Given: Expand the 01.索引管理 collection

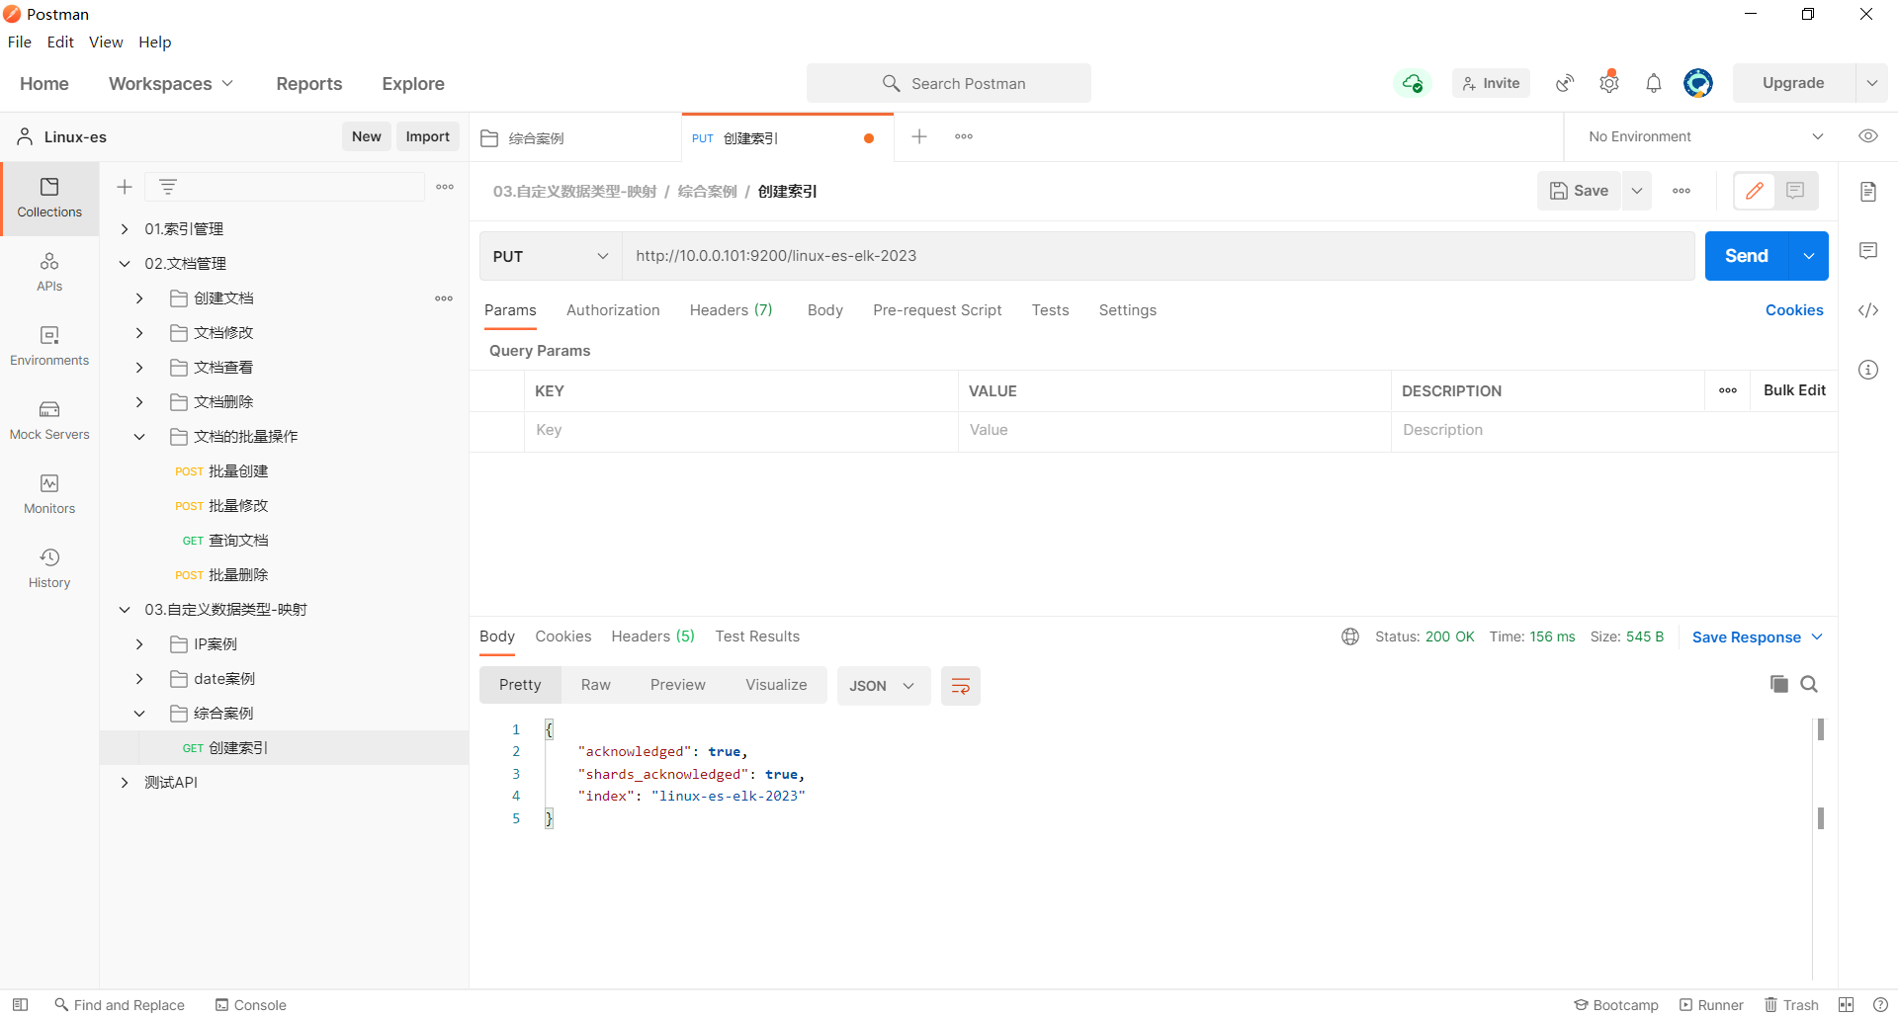Looking at the screenshot, I should pos(125,229).
